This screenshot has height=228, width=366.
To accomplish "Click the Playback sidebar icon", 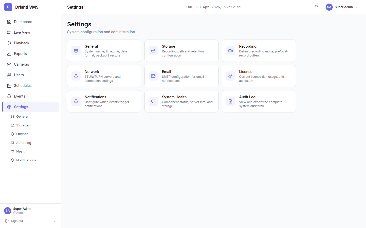I will (9, 43).
